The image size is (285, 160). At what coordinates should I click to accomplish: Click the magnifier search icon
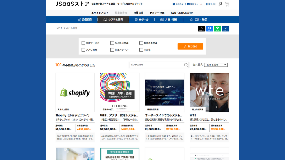point(186,65)
